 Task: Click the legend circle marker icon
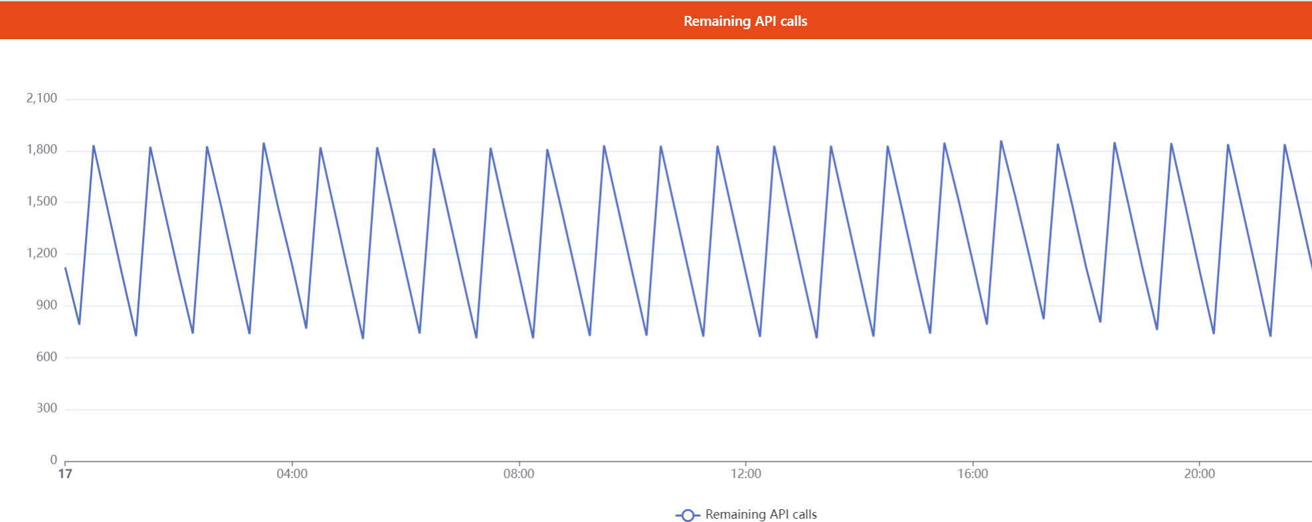coord(688,515)
